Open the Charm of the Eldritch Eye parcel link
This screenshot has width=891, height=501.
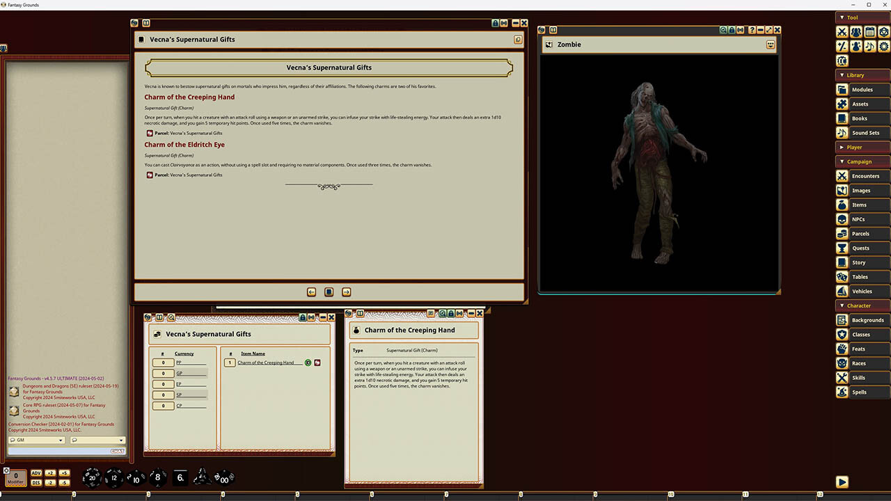[150, 175]
